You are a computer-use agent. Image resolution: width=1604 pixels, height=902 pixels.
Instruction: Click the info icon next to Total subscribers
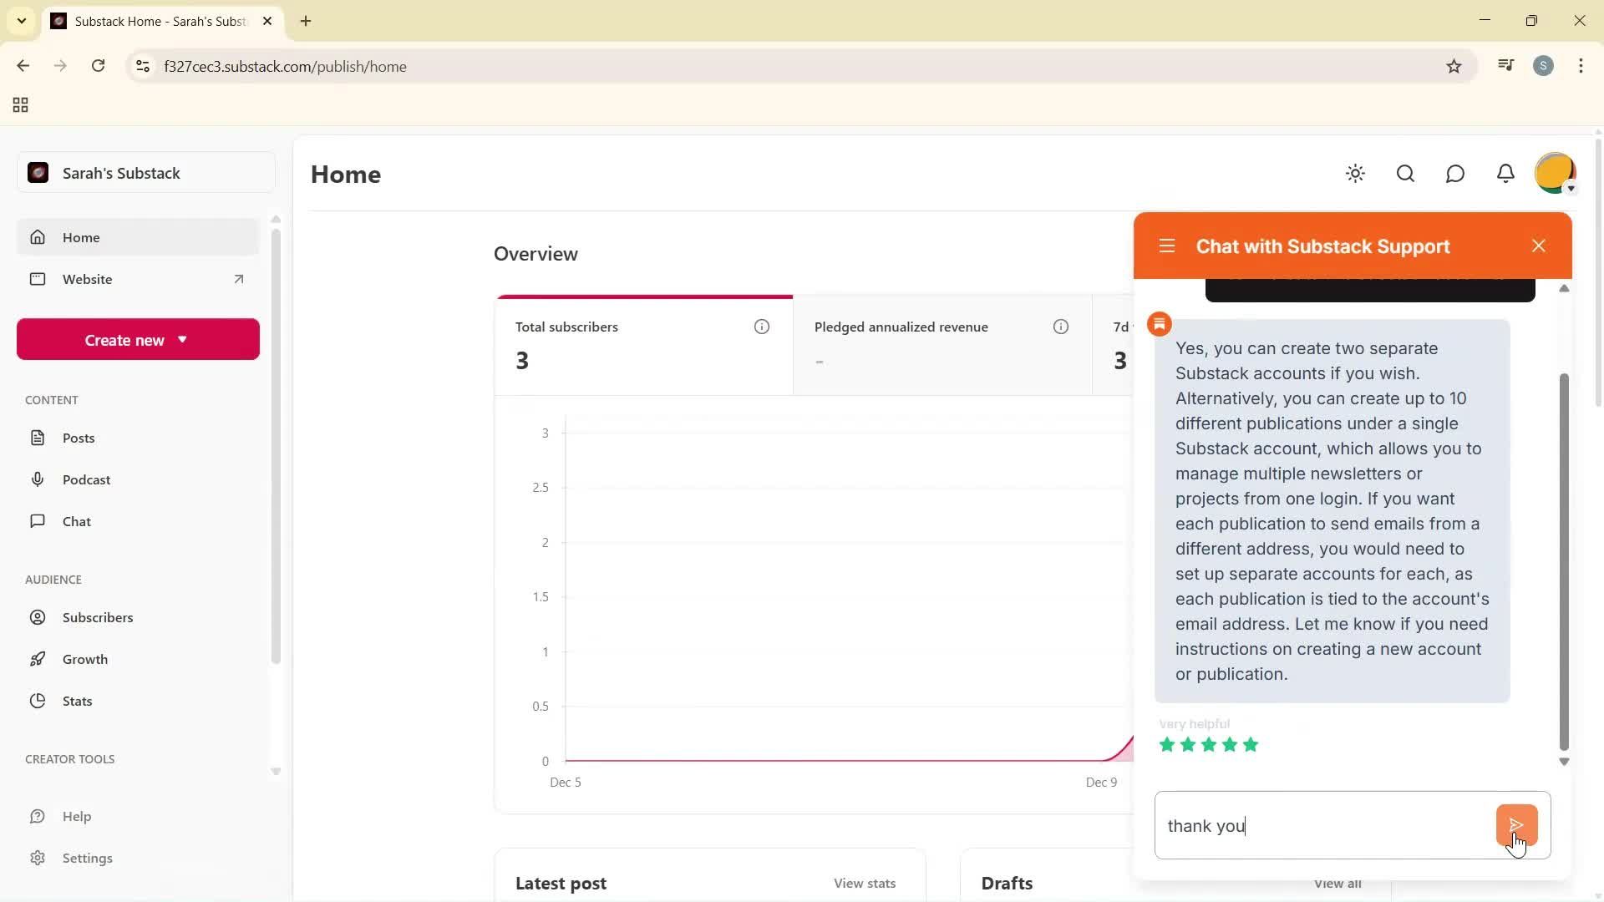(x=761, y=327)
